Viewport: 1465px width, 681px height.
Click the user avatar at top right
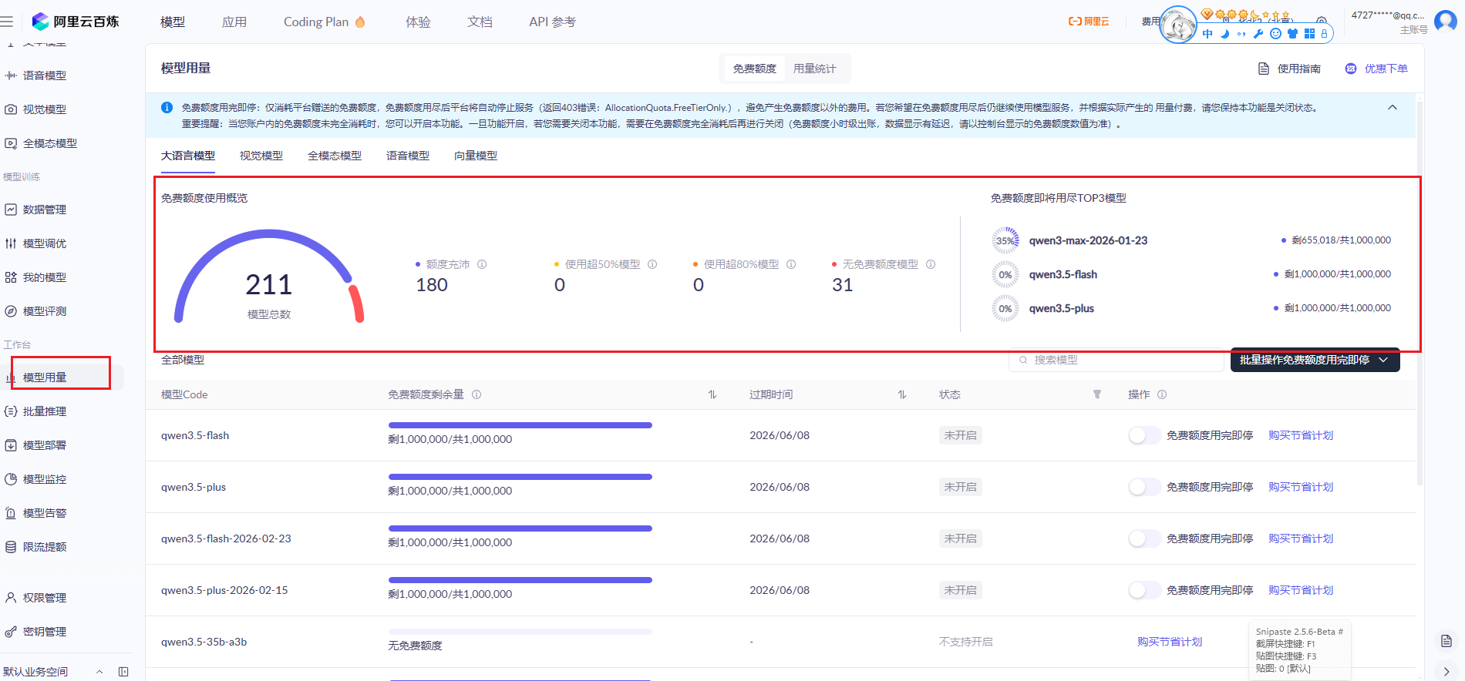pos(1446,21)
